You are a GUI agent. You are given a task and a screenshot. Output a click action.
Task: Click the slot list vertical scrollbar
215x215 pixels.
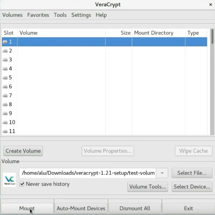point(212,82)
